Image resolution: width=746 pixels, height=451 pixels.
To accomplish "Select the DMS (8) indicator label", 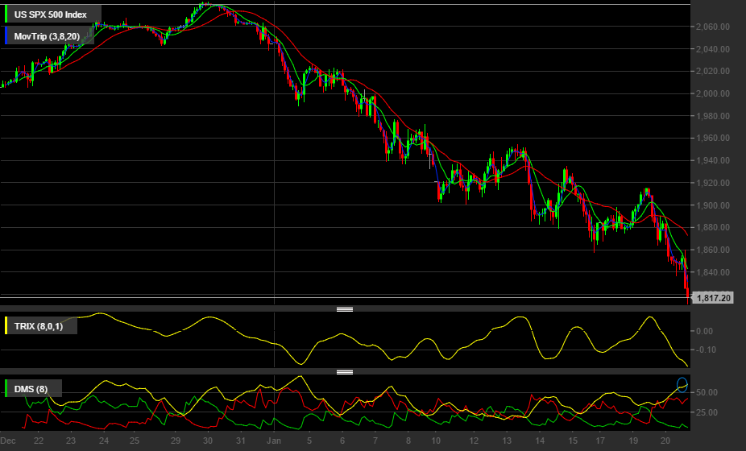I will 31,389.
